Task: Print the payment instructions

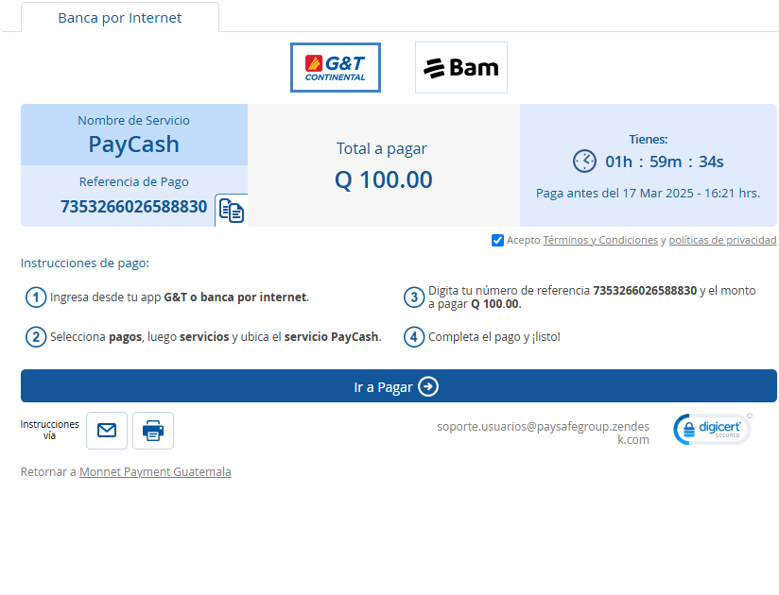Action: [x=153, y=431]
